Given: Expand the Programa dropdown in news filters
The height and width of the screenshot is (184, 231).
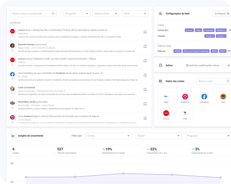Looking at the screenshot, I should pyautogui.click(x=77, y=14).
